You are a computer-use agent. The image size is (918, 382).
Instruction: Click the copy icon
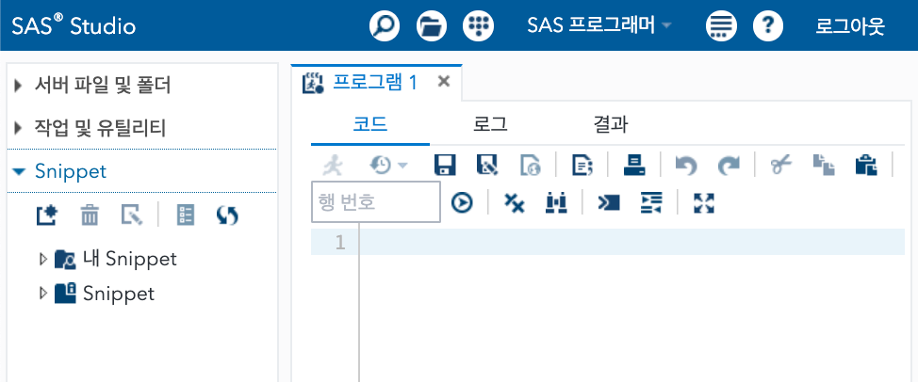coord(824,166)
